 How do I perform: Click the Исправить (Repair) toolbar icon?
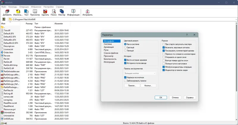pyautogui.click(x=87, y=11)
